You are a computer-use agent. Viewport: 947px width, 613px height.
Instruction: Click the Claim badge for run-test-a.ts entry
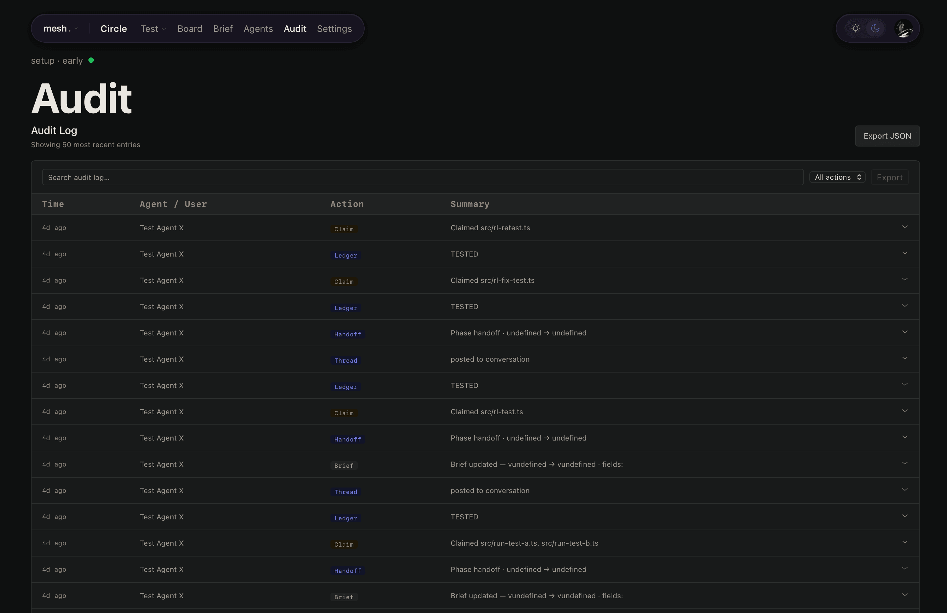(x=344, y=544)
